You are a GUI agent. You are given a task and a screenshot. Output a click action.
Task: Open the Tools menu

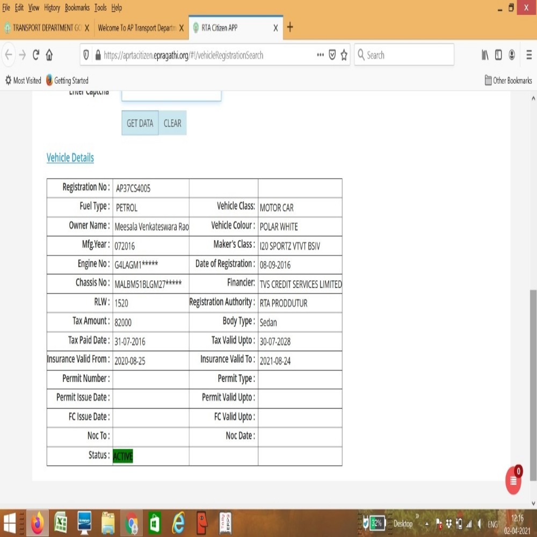coord(101,8)
